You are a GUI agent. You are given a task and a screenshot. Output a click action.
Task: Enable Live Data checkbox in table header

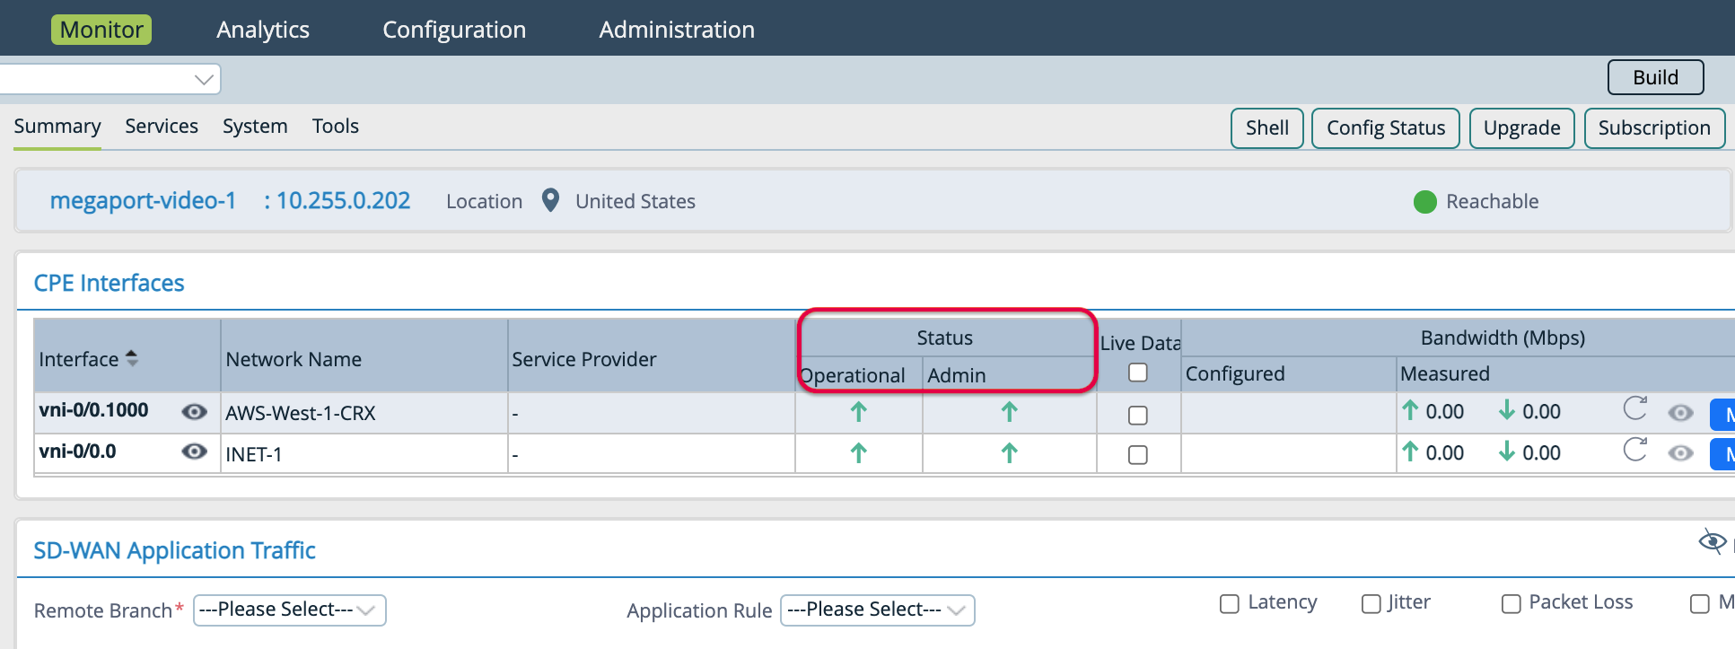click(1137, 373)
